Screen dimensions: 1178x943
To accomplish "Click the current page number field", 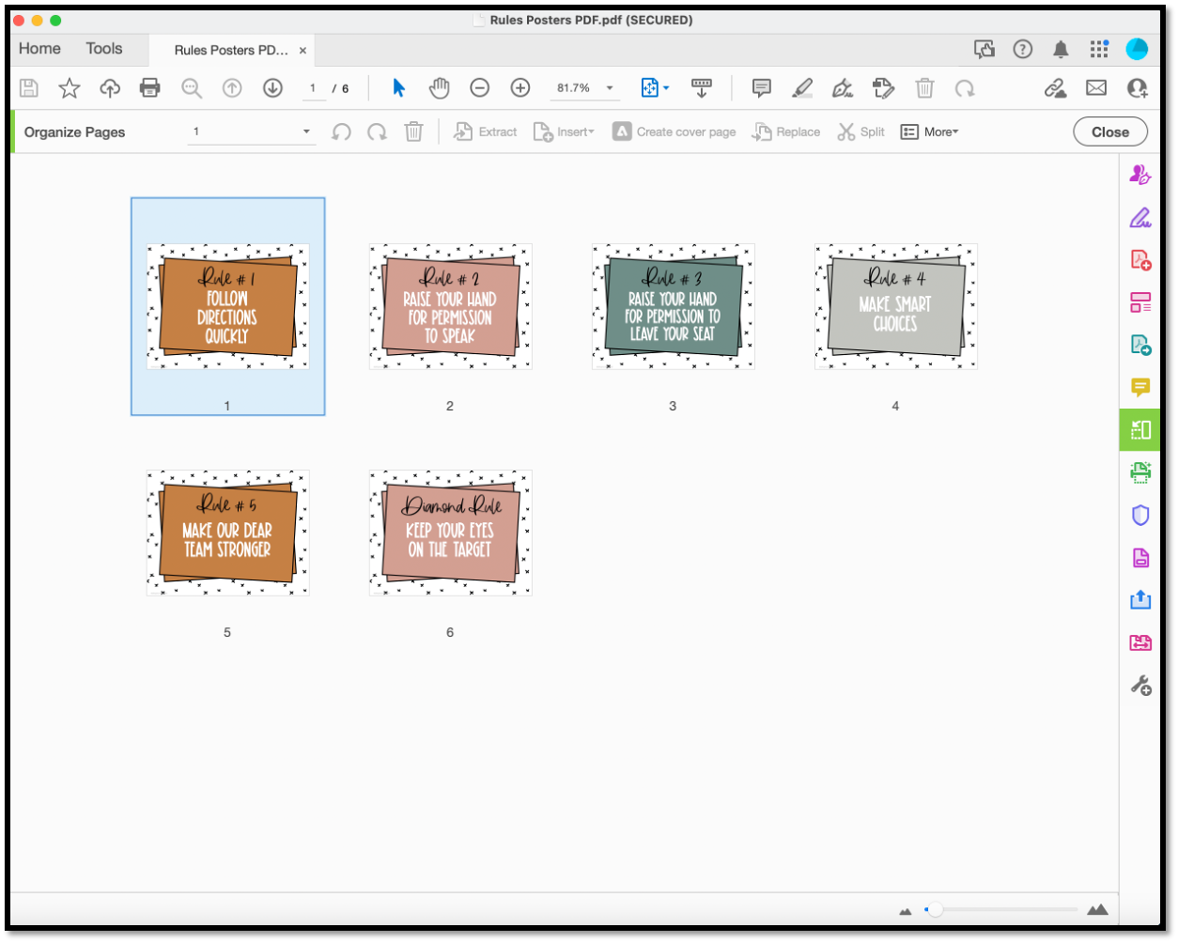I will [x=313, y=88].
